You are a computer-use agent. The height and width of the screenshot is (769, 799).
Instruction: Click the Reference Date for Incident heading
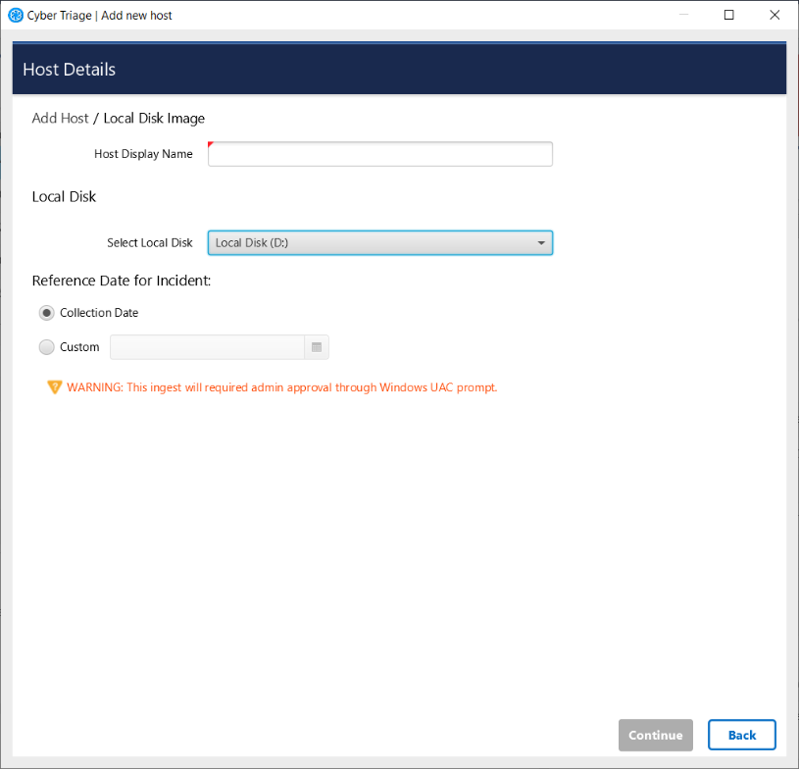tap(121, 281)
